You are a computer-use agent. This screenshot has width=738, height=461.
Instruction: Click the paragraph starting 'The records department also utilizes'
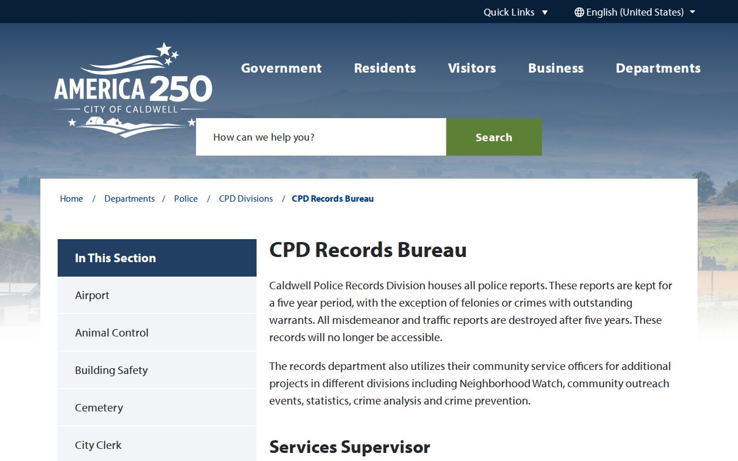click(470, 383)
